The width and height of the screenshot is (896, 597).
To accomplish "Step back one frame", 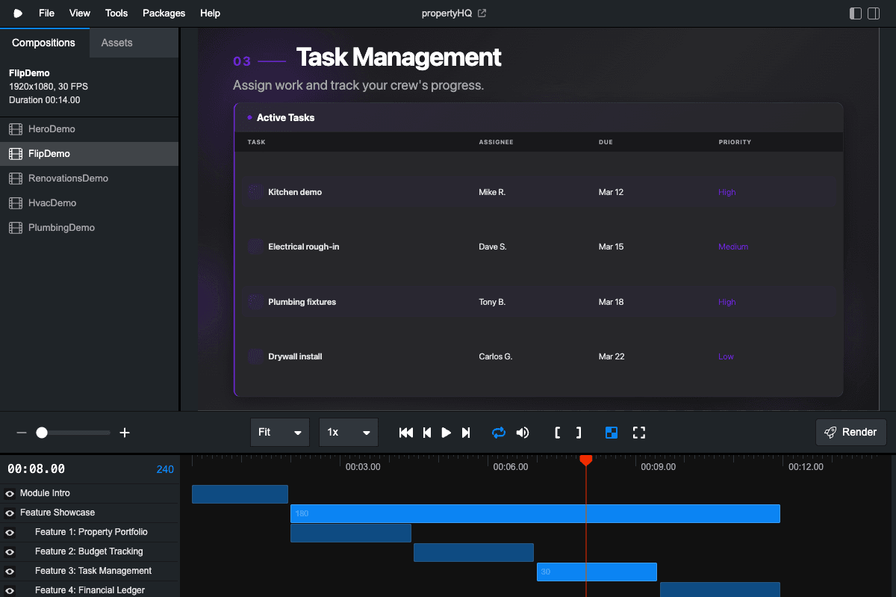I will click(427, 433).
